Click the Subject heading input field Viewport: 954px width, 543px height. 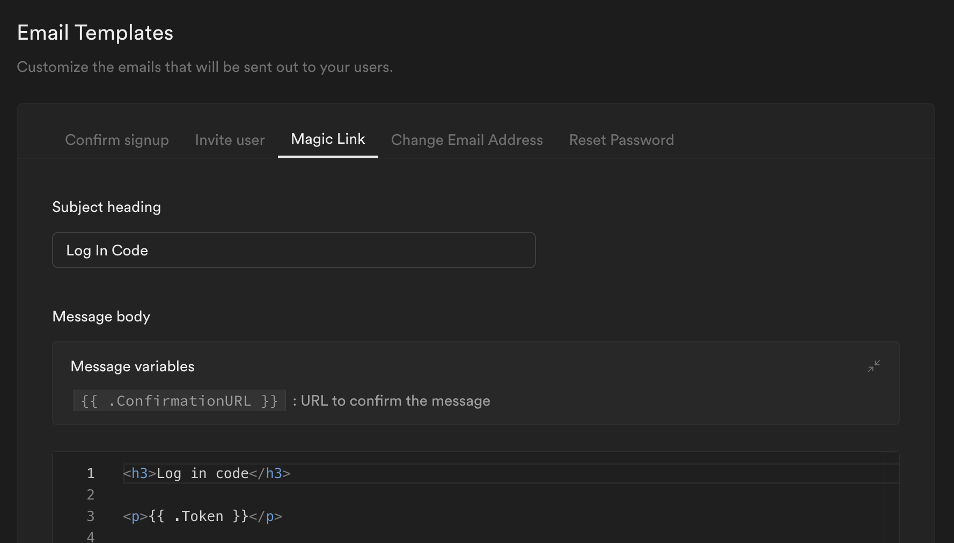(293, 250)
